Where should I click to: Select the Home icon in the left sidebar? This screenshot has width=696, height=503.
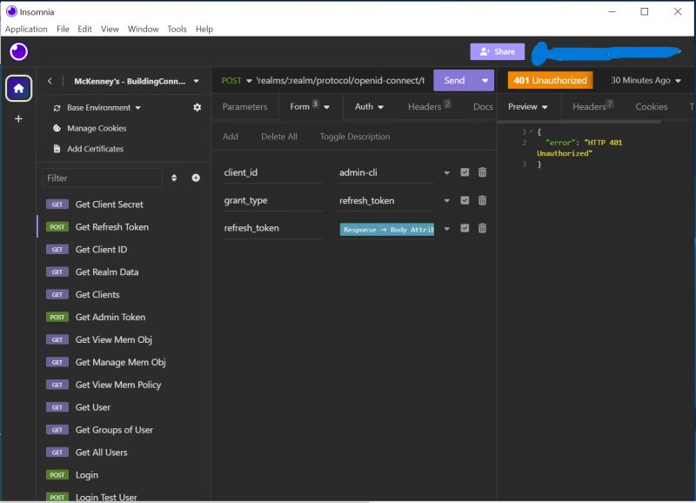tap(18, 88)
